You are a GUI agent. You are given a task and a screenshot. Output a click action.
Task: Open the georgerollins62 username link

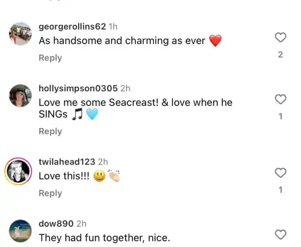72,27
